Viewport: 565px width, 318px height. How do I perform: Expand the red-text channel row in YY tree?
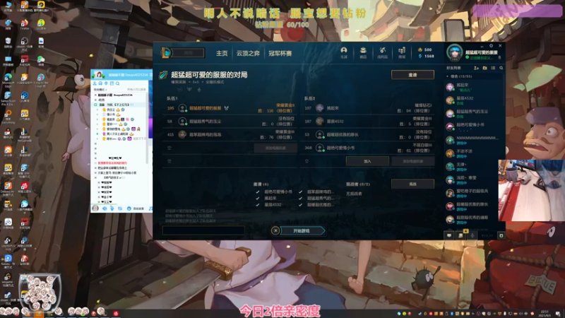click(x=95, y=163)
